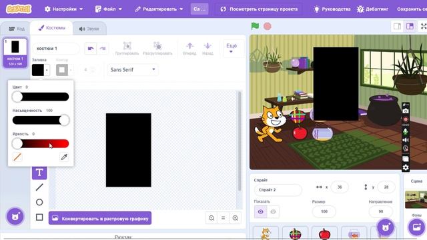
Task: Reset the canvas zoom level
Action: (x=223, y=218)
